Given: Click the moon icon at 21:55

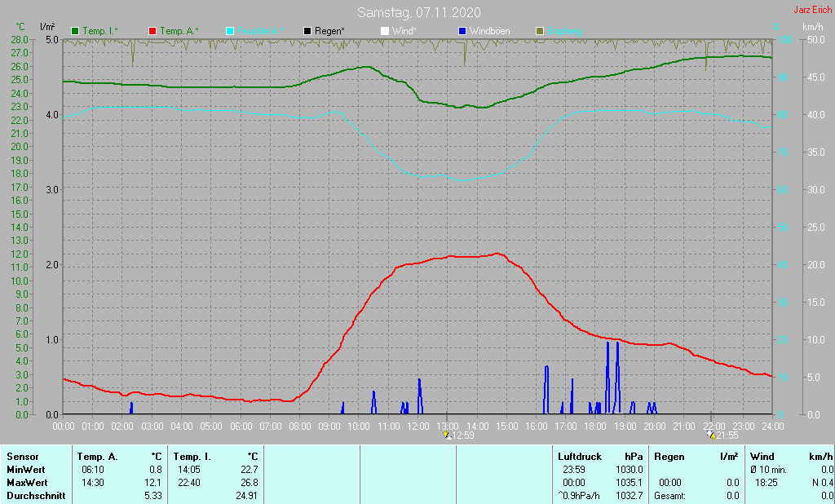Looking at the screenshot, I should click(711, 435).
